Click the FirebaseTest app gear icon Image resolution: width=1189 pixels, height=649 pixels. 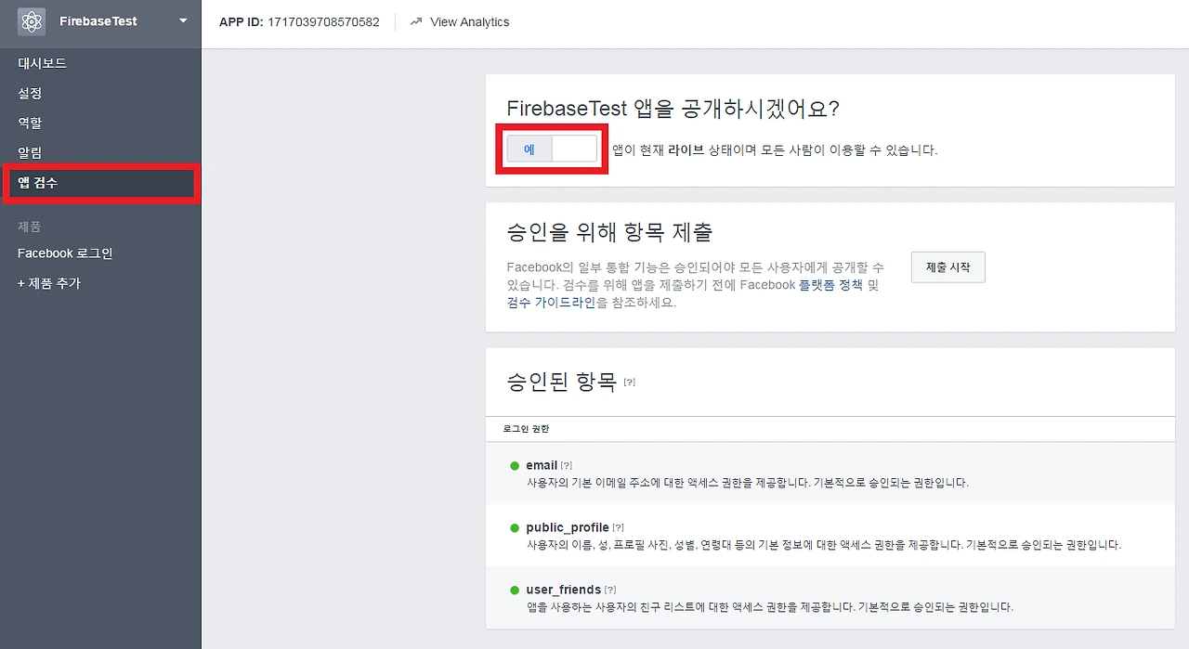[31, 20]
